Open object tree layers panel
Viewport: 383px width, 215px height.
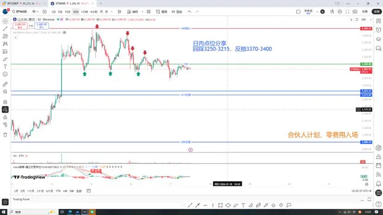click(378, 39)
